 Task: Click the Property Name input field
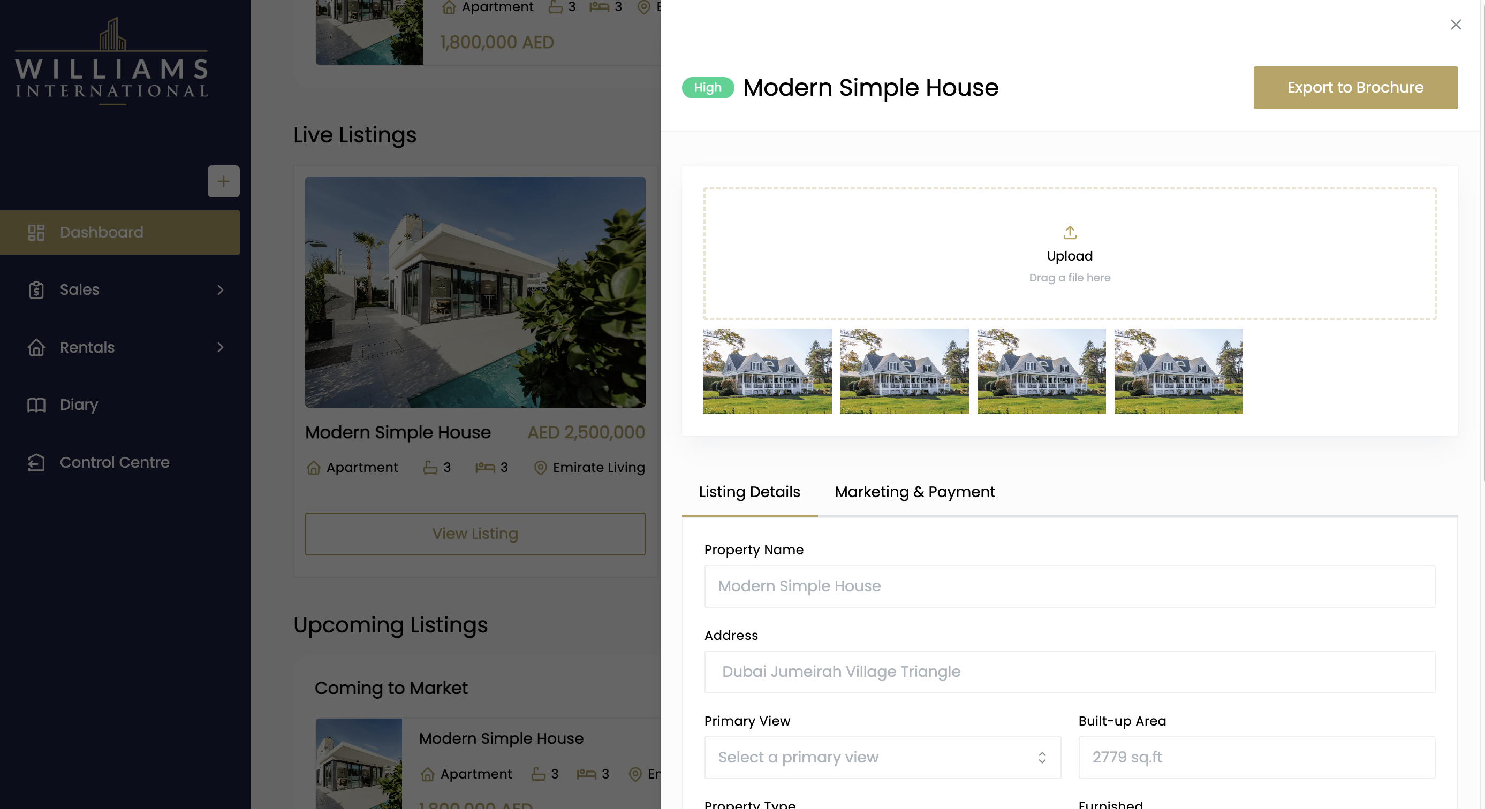[x=1070, y=586]
